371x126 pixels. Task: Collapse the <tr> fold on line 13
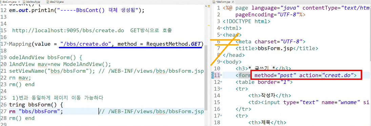221,89
